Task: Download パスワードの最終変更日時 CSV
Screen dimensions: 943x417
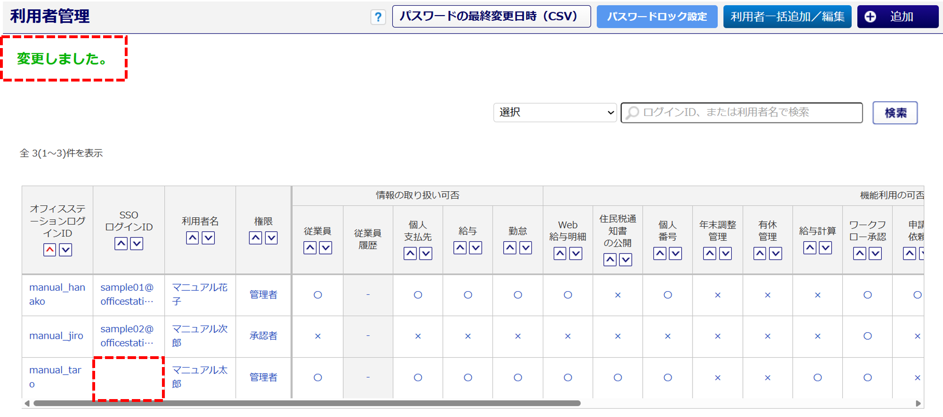Action: coord(491,16)
